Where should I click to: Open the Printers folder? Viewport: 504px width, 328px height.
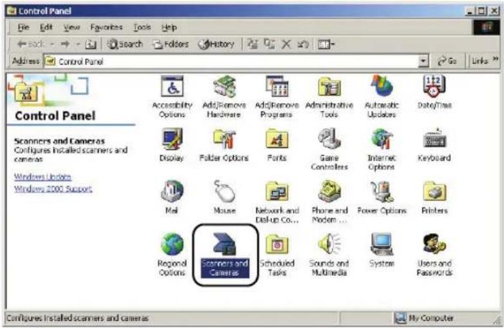[434, 197]
